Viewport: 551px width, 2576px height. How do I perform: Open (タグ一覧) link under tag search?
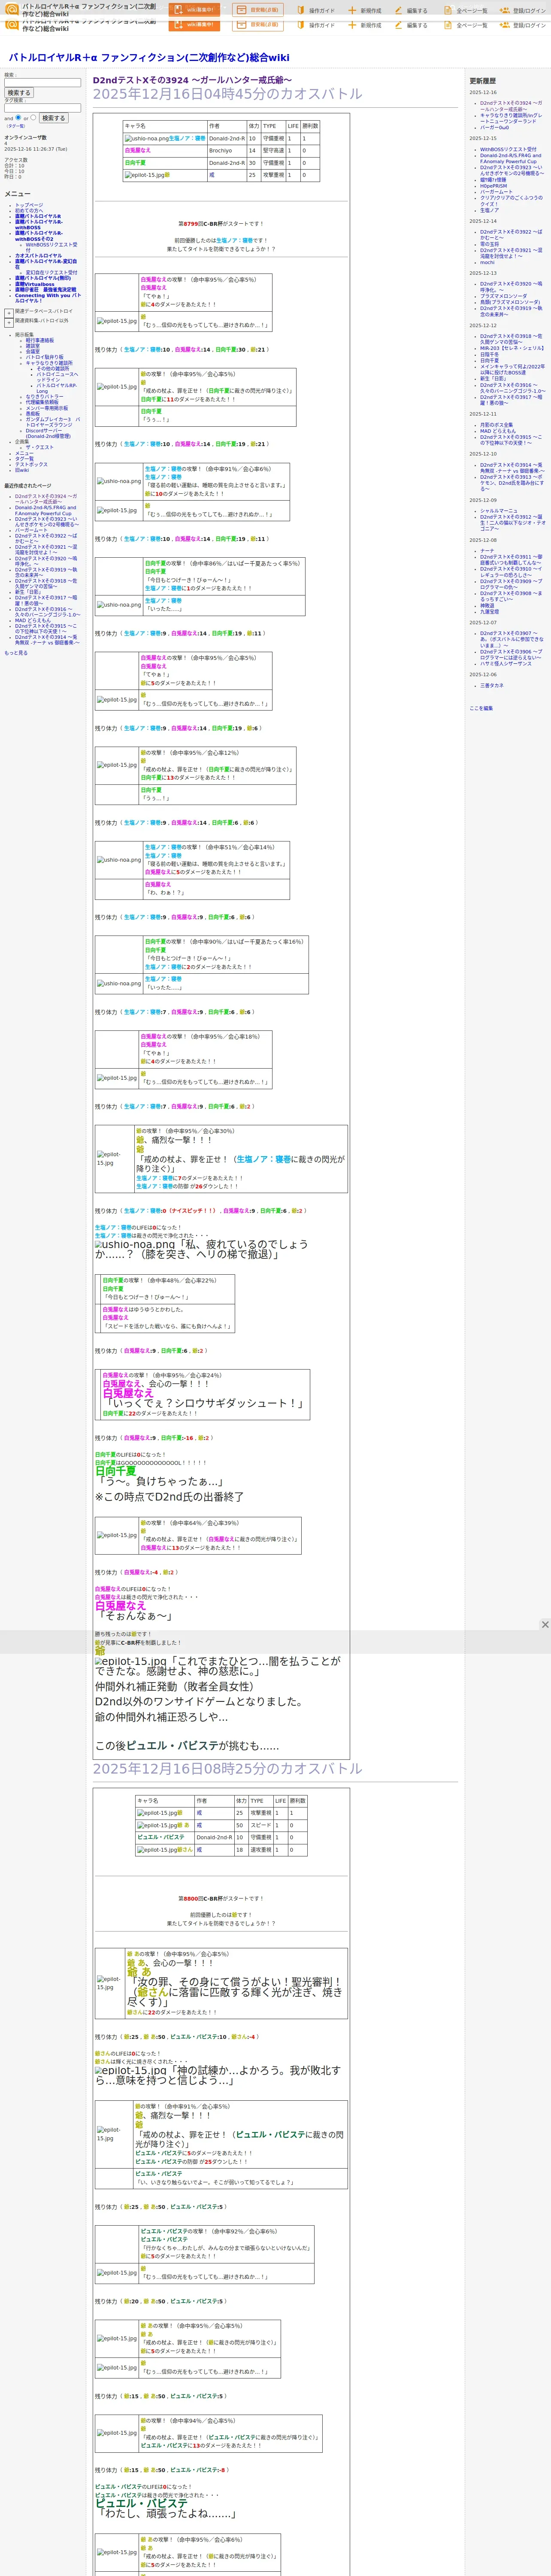pos(15,126)
